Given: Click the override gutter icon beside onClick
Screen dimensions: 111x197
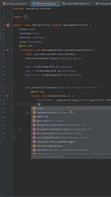Looking at the screenshot, I should 7,96.
